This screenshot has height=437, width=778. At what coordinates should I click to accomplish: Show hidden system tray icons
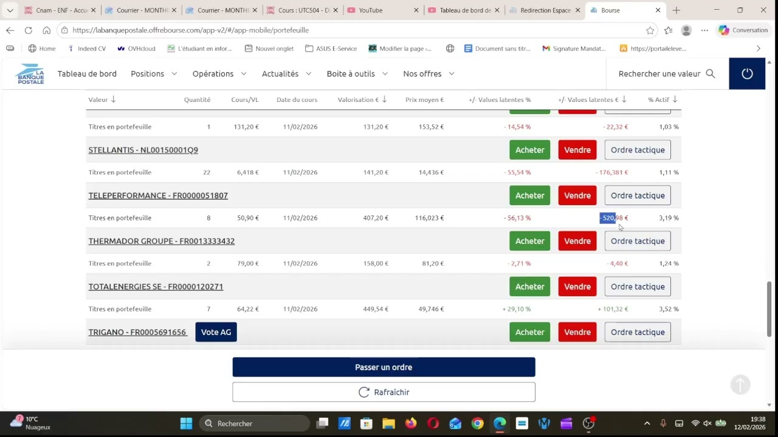647,423
